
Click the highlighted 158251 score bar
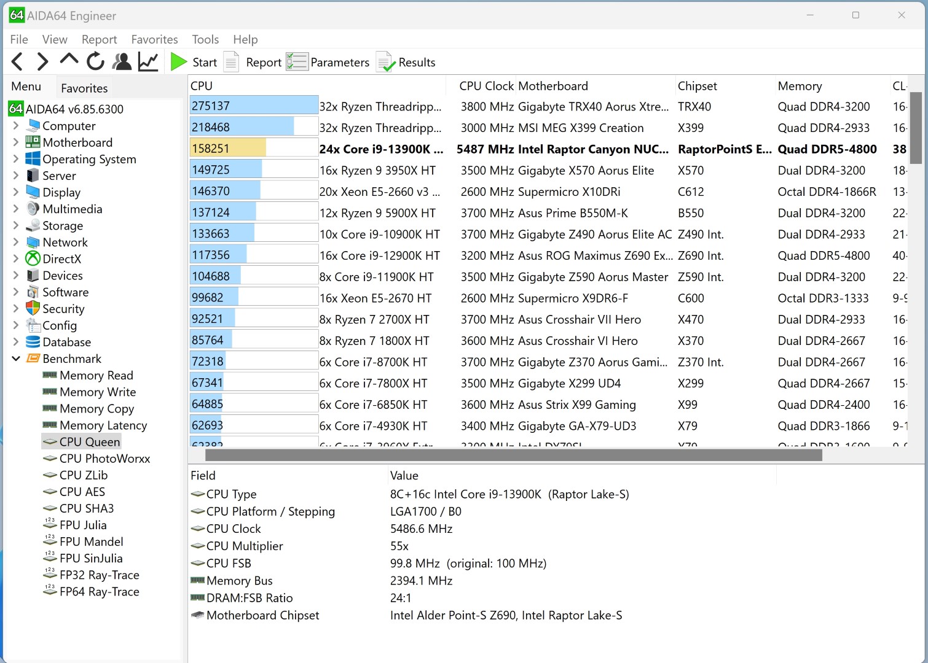pyautogui.click(x=254, y=149)
